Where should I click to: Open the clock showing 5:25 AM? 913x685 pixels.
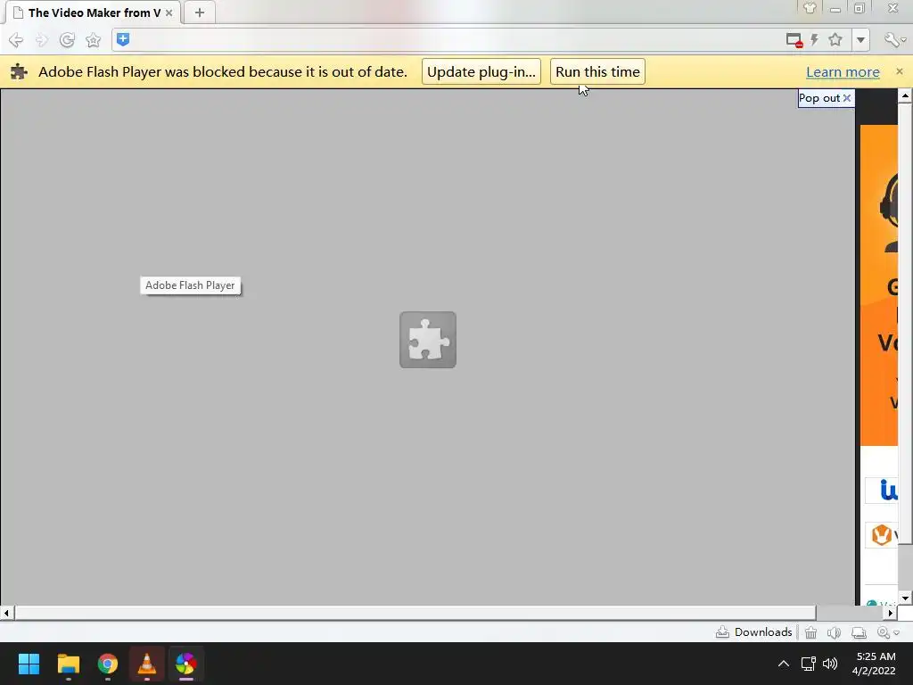point(875,664)
